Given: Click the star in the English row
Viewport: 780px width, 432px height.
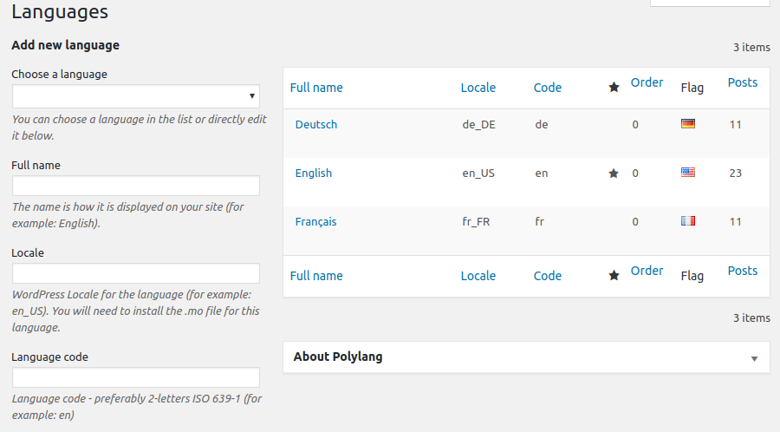Looking at the screenshot, I should click(614, 173).
